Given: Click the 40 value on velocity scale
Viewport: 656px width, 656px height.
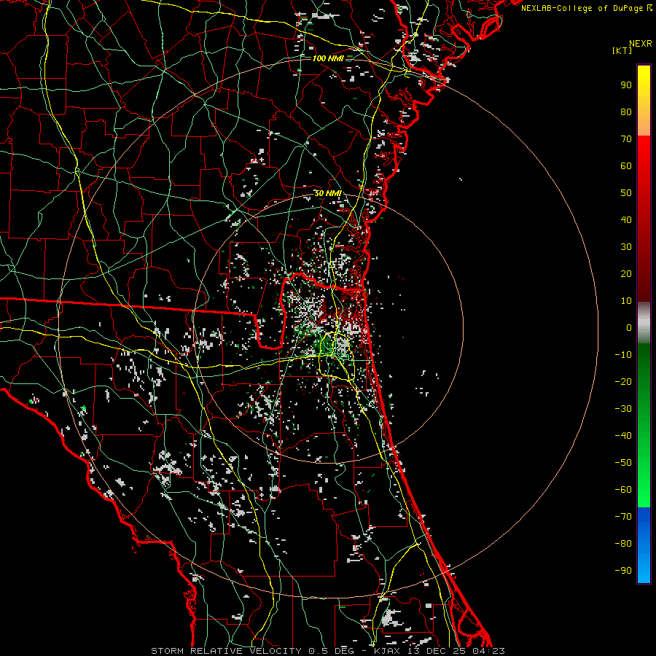Looking at the screenshot, I should click(626, 219).
